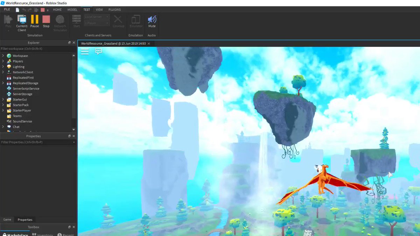Click the Lighting bulb icon
Screen dimensions: 420x236
pyautogui.click(x=9, y=67)
